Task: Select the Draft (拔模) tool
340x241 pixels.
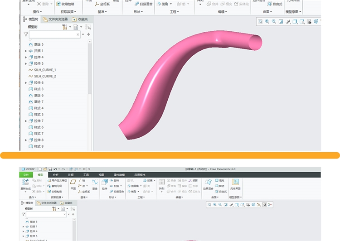Action: [x=148, y=180]
